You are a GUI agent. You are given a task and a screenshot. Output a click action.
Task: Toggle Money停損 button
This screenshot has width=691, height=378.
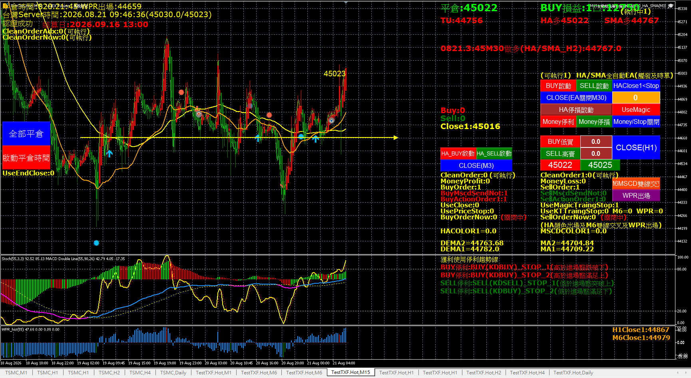pyautogui.click(x=594, y=122)
